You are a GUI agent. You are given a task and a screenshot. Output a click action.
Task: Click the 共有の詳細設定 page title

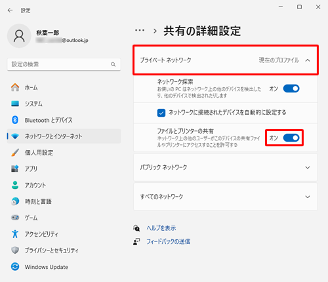pyautogui.click(x=202, y=31)
